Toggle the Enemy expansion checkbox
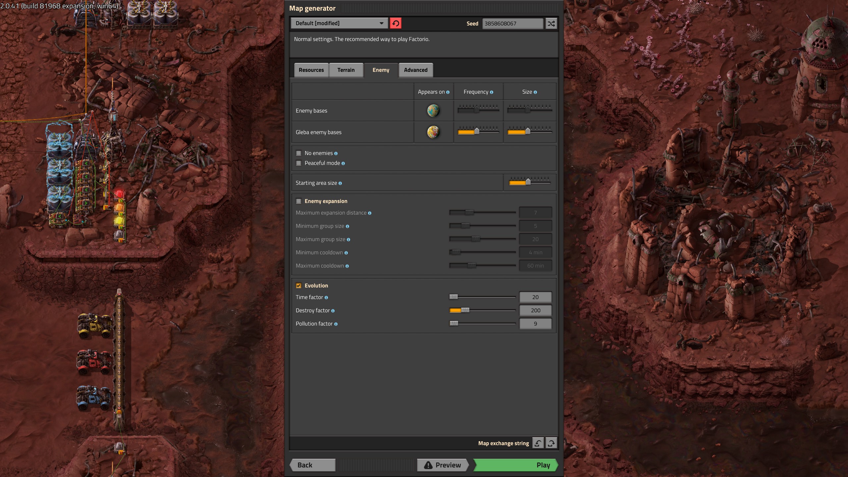 point(298,201)
